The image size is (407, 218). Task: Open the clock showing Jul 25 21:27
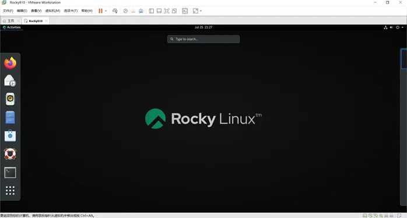(203, 27)
